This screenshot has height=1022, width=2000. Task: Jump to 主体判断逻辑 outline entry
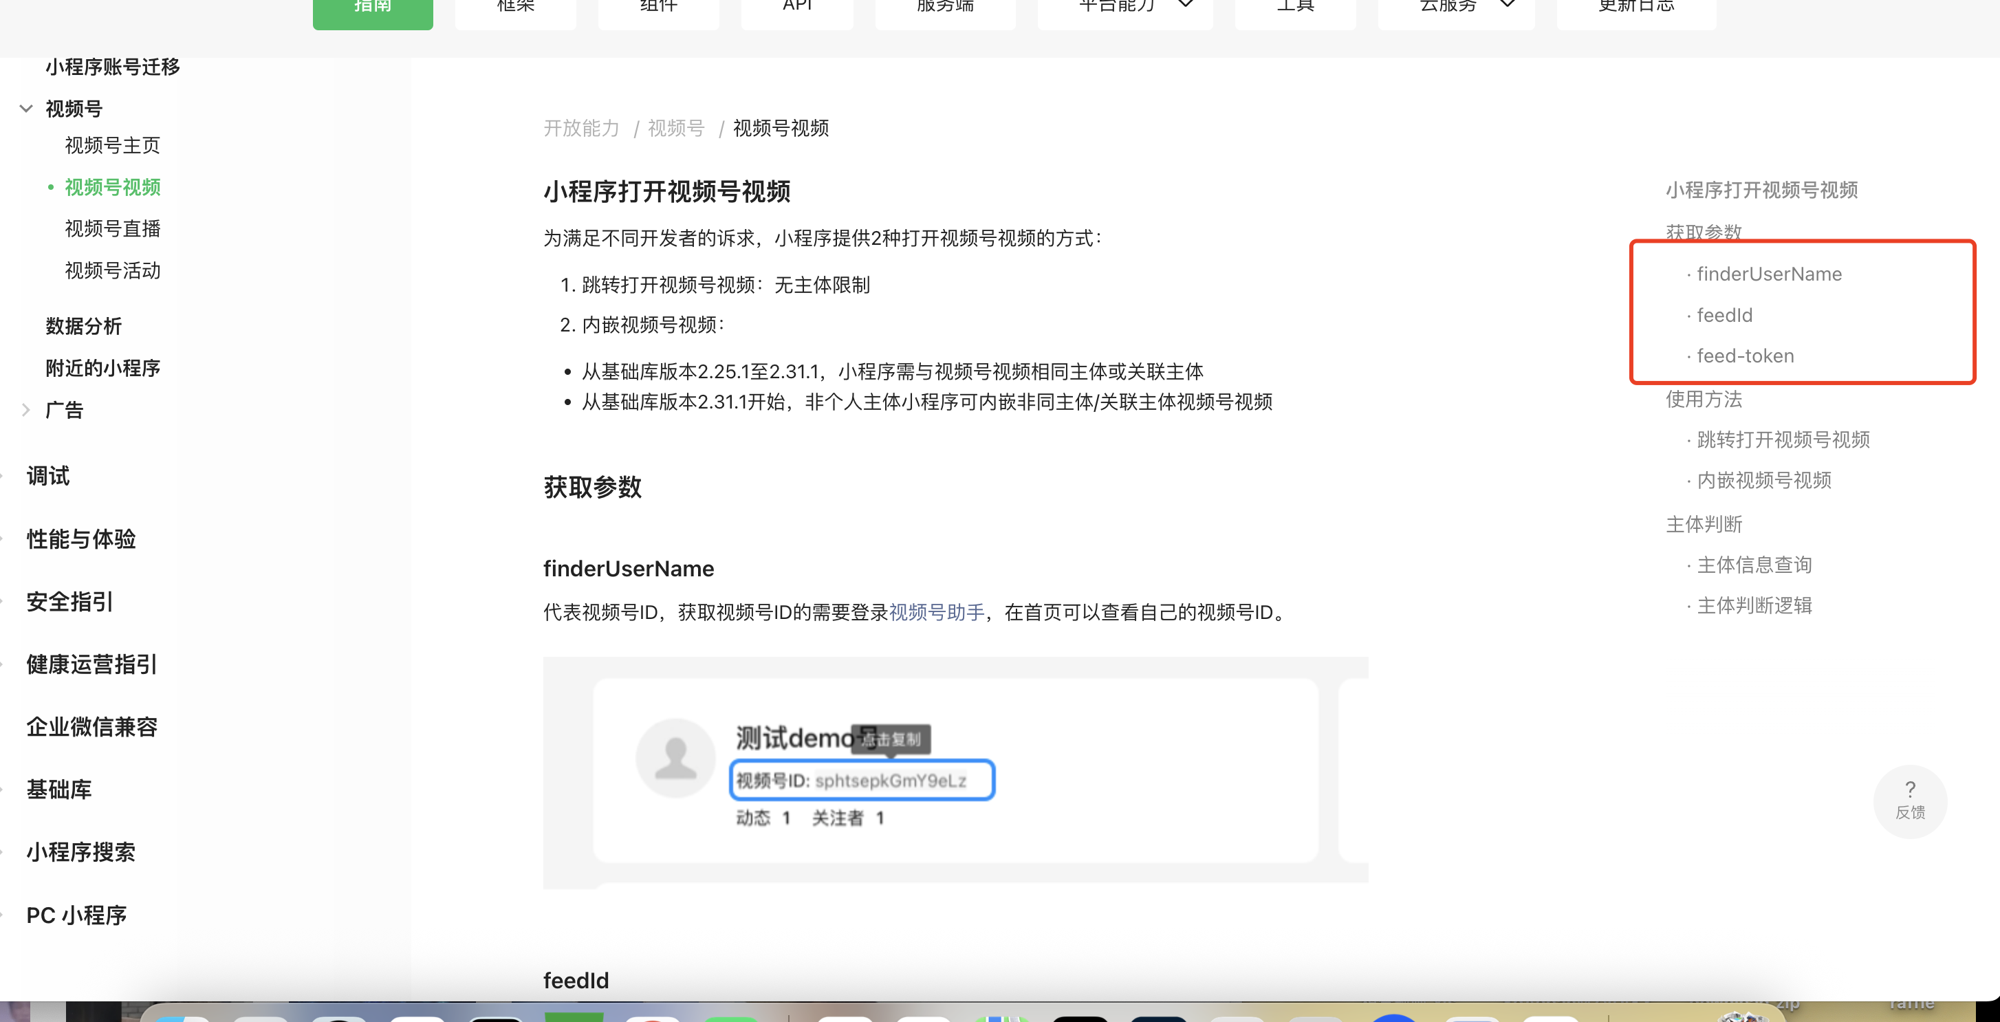click(1754, 606)
